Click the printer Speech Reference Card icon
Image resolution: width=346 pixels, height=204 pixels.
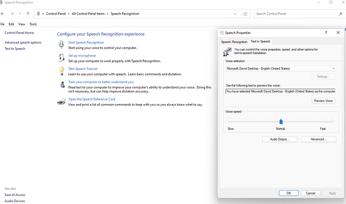[61, 101]
